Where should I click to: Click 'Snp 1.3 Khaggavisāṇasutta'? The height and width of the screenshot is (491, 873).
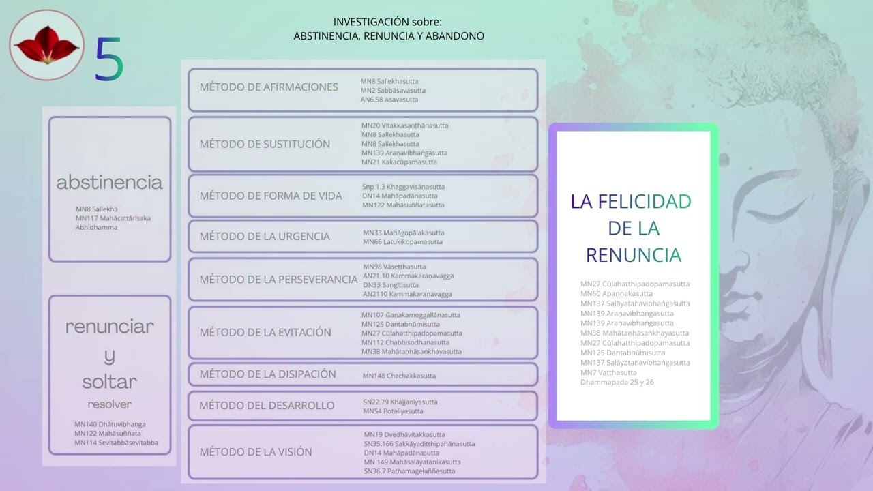tap(403, 187)
